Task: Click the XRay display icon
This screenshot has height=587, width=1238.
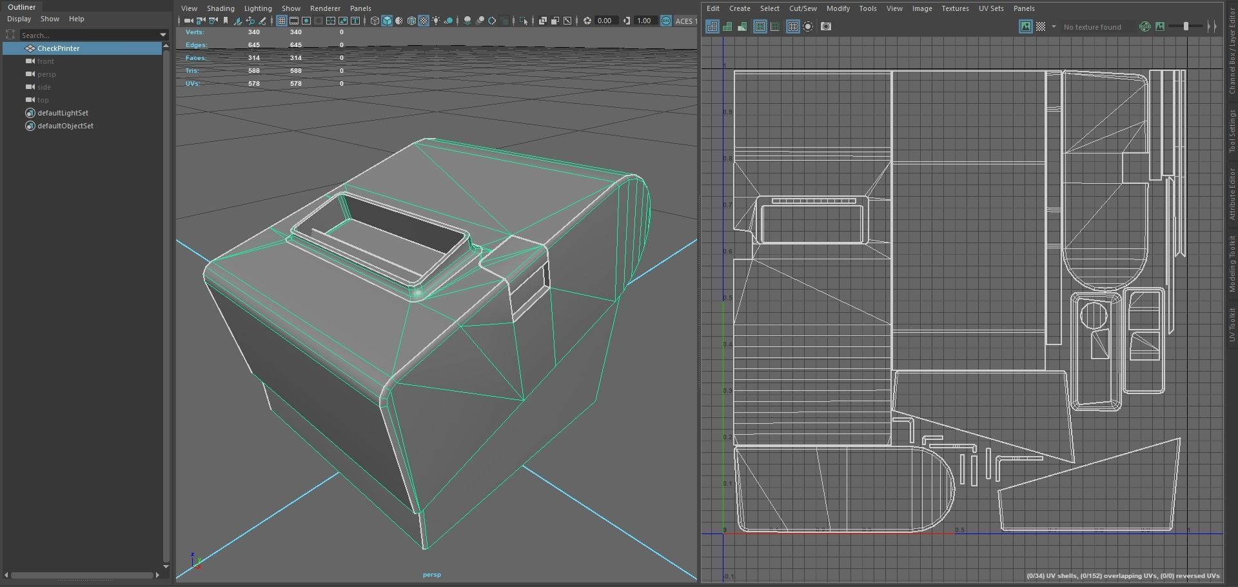Action: pyautogui.click(x=542, y=21)
